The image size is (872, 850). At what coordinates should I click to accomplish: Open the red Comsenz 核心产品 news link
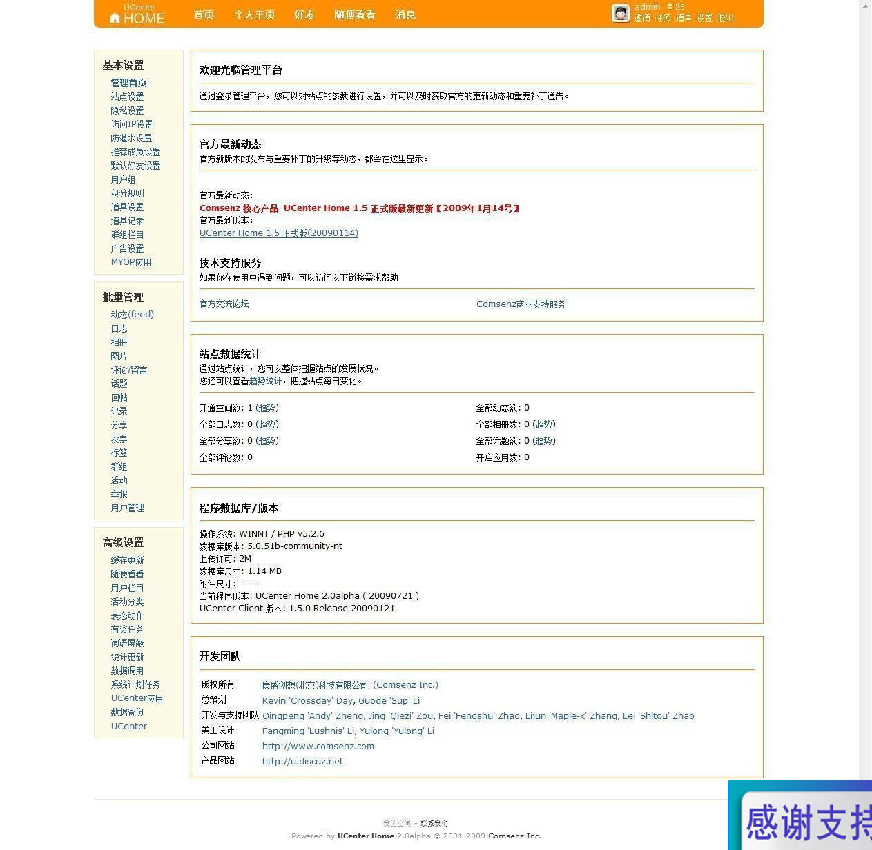tap(359, 208)
